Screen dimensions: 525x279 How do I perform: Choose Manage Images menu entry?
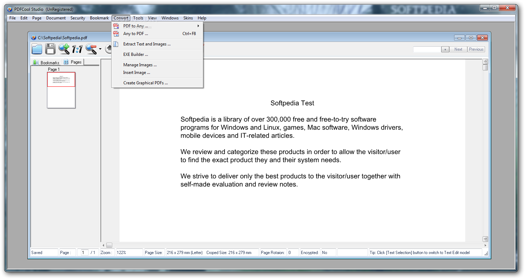(x=157, y=65)
